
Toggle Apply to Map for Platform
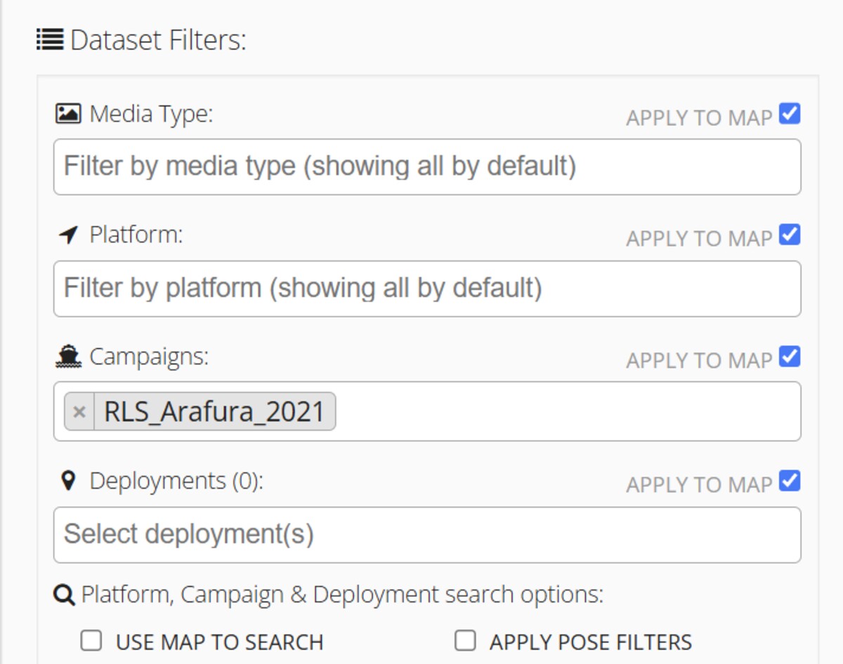coord(790,235)
